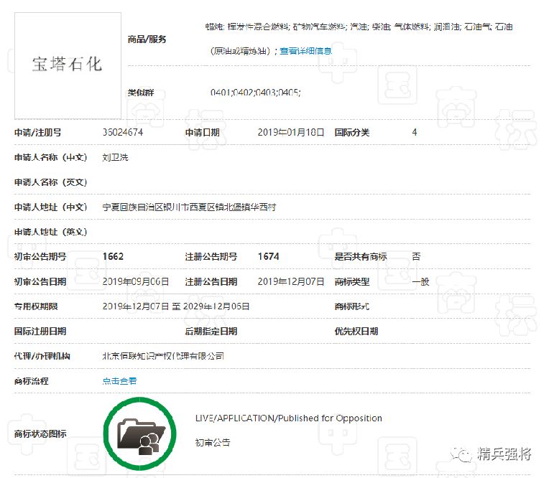Select exclusive rights period 2019年12月07日 至 2029年12月06日
This screenshot has width=549, height=478.
(176, 306)
